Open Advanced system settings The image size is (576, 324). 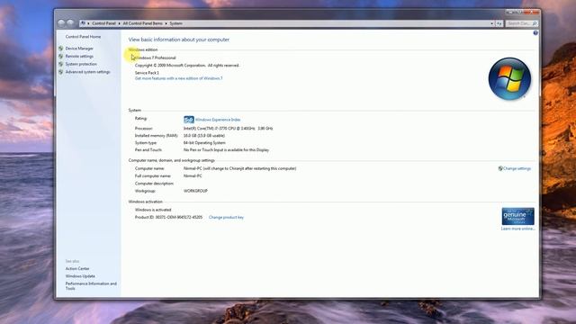pyautogui.click(x=88, y=72)
